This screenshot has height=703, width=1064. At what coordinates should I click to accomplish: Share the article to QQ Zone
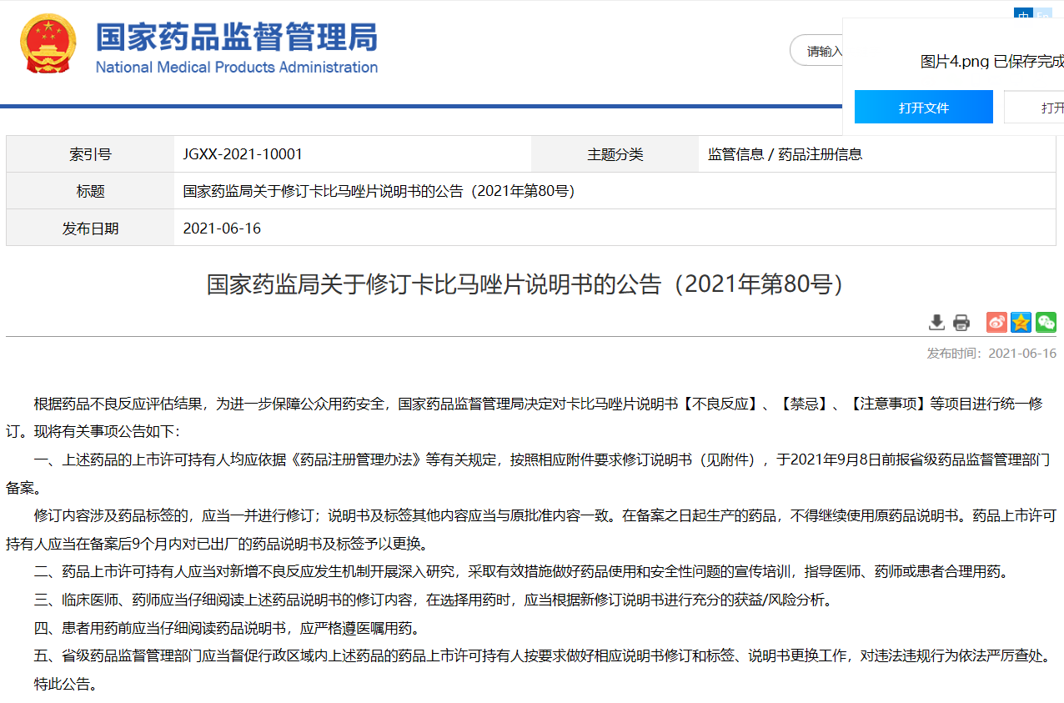pos(1021,323)
